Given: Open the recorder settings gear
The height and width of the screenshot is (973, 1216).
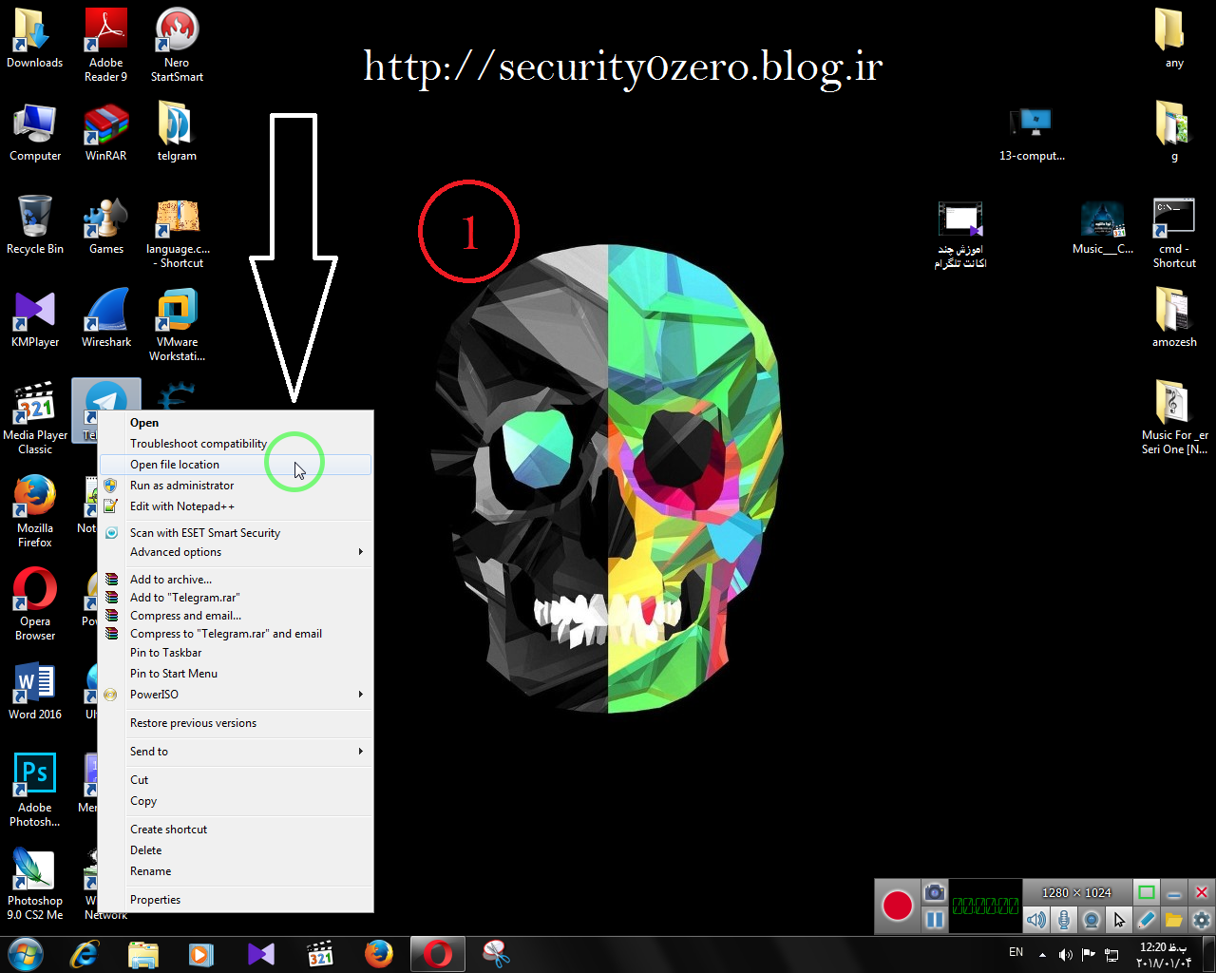Looking at the screenshot, I should click(1202, 920).
